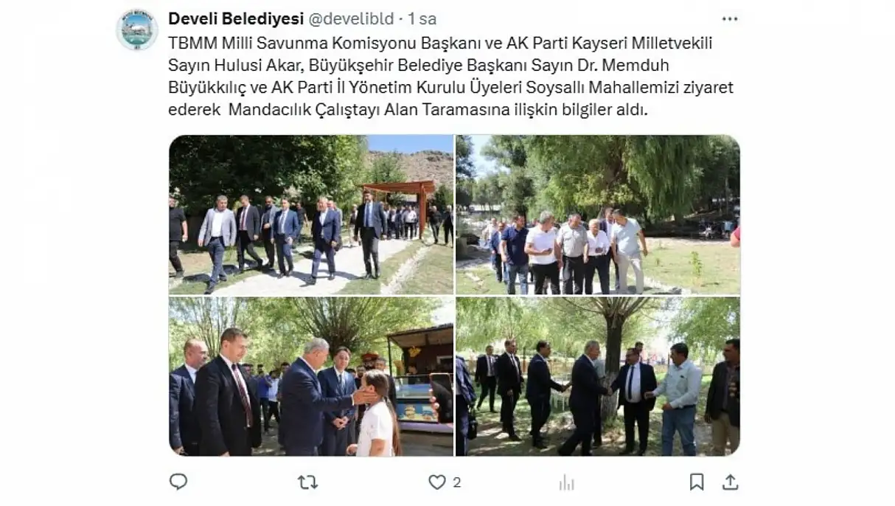Select the tweet's first line beginning with TBMM
Screen dimensions: 895x506
coord(440,42)
